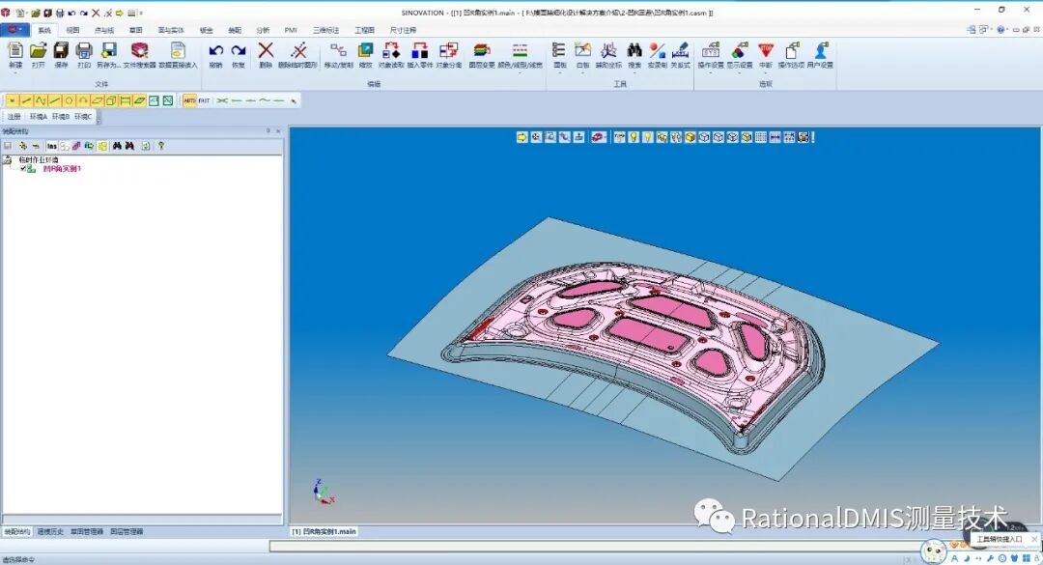Click the 对象分离 object separate icon
The image size is (1043, 565).
(x=449, y=50)
